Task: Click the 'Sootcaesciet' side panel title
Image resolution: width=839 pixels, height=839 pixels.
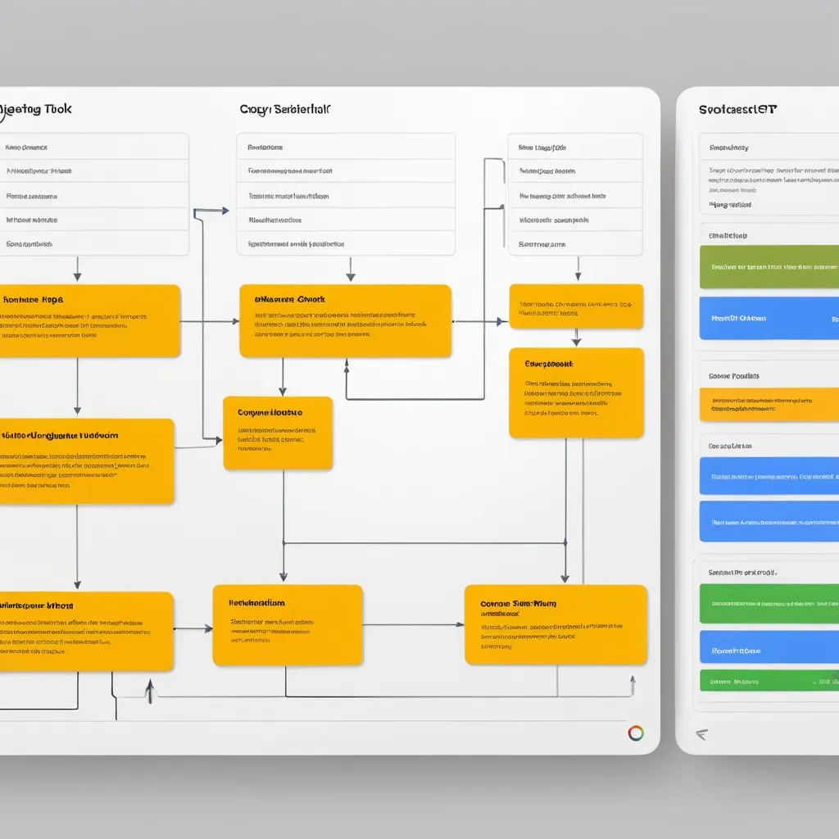Action: point(737,109)
